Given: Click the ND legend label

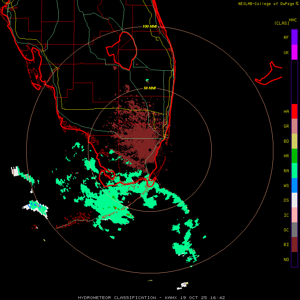Looking at the screenshot, I should pos(286,260).
